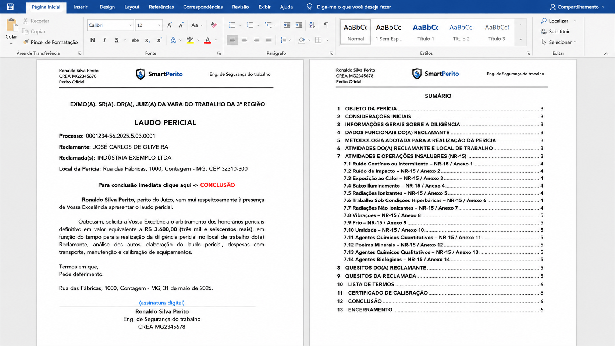Viewport: 615px width, 346px height.
Task: Open the Inserir tab
Action: point(81,7)
